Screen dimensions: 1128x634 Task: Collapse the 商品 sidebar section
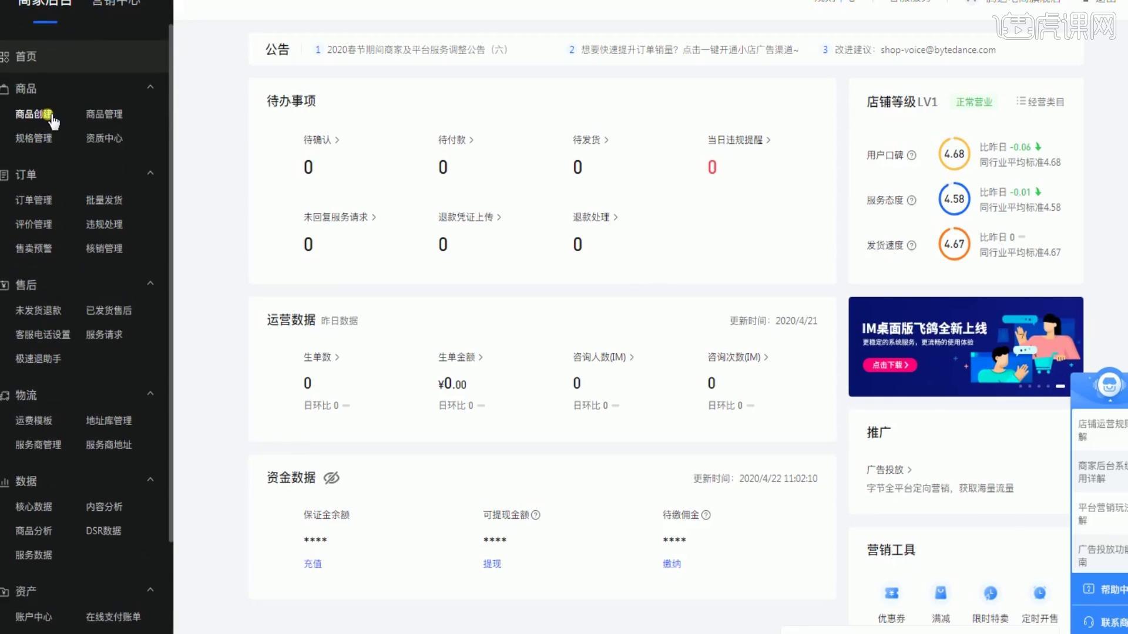150,87
